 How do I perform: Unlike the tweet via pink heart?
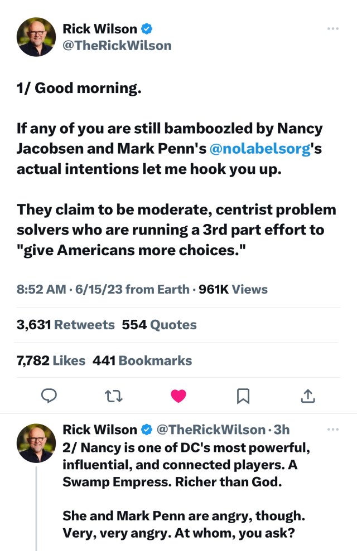178,396
